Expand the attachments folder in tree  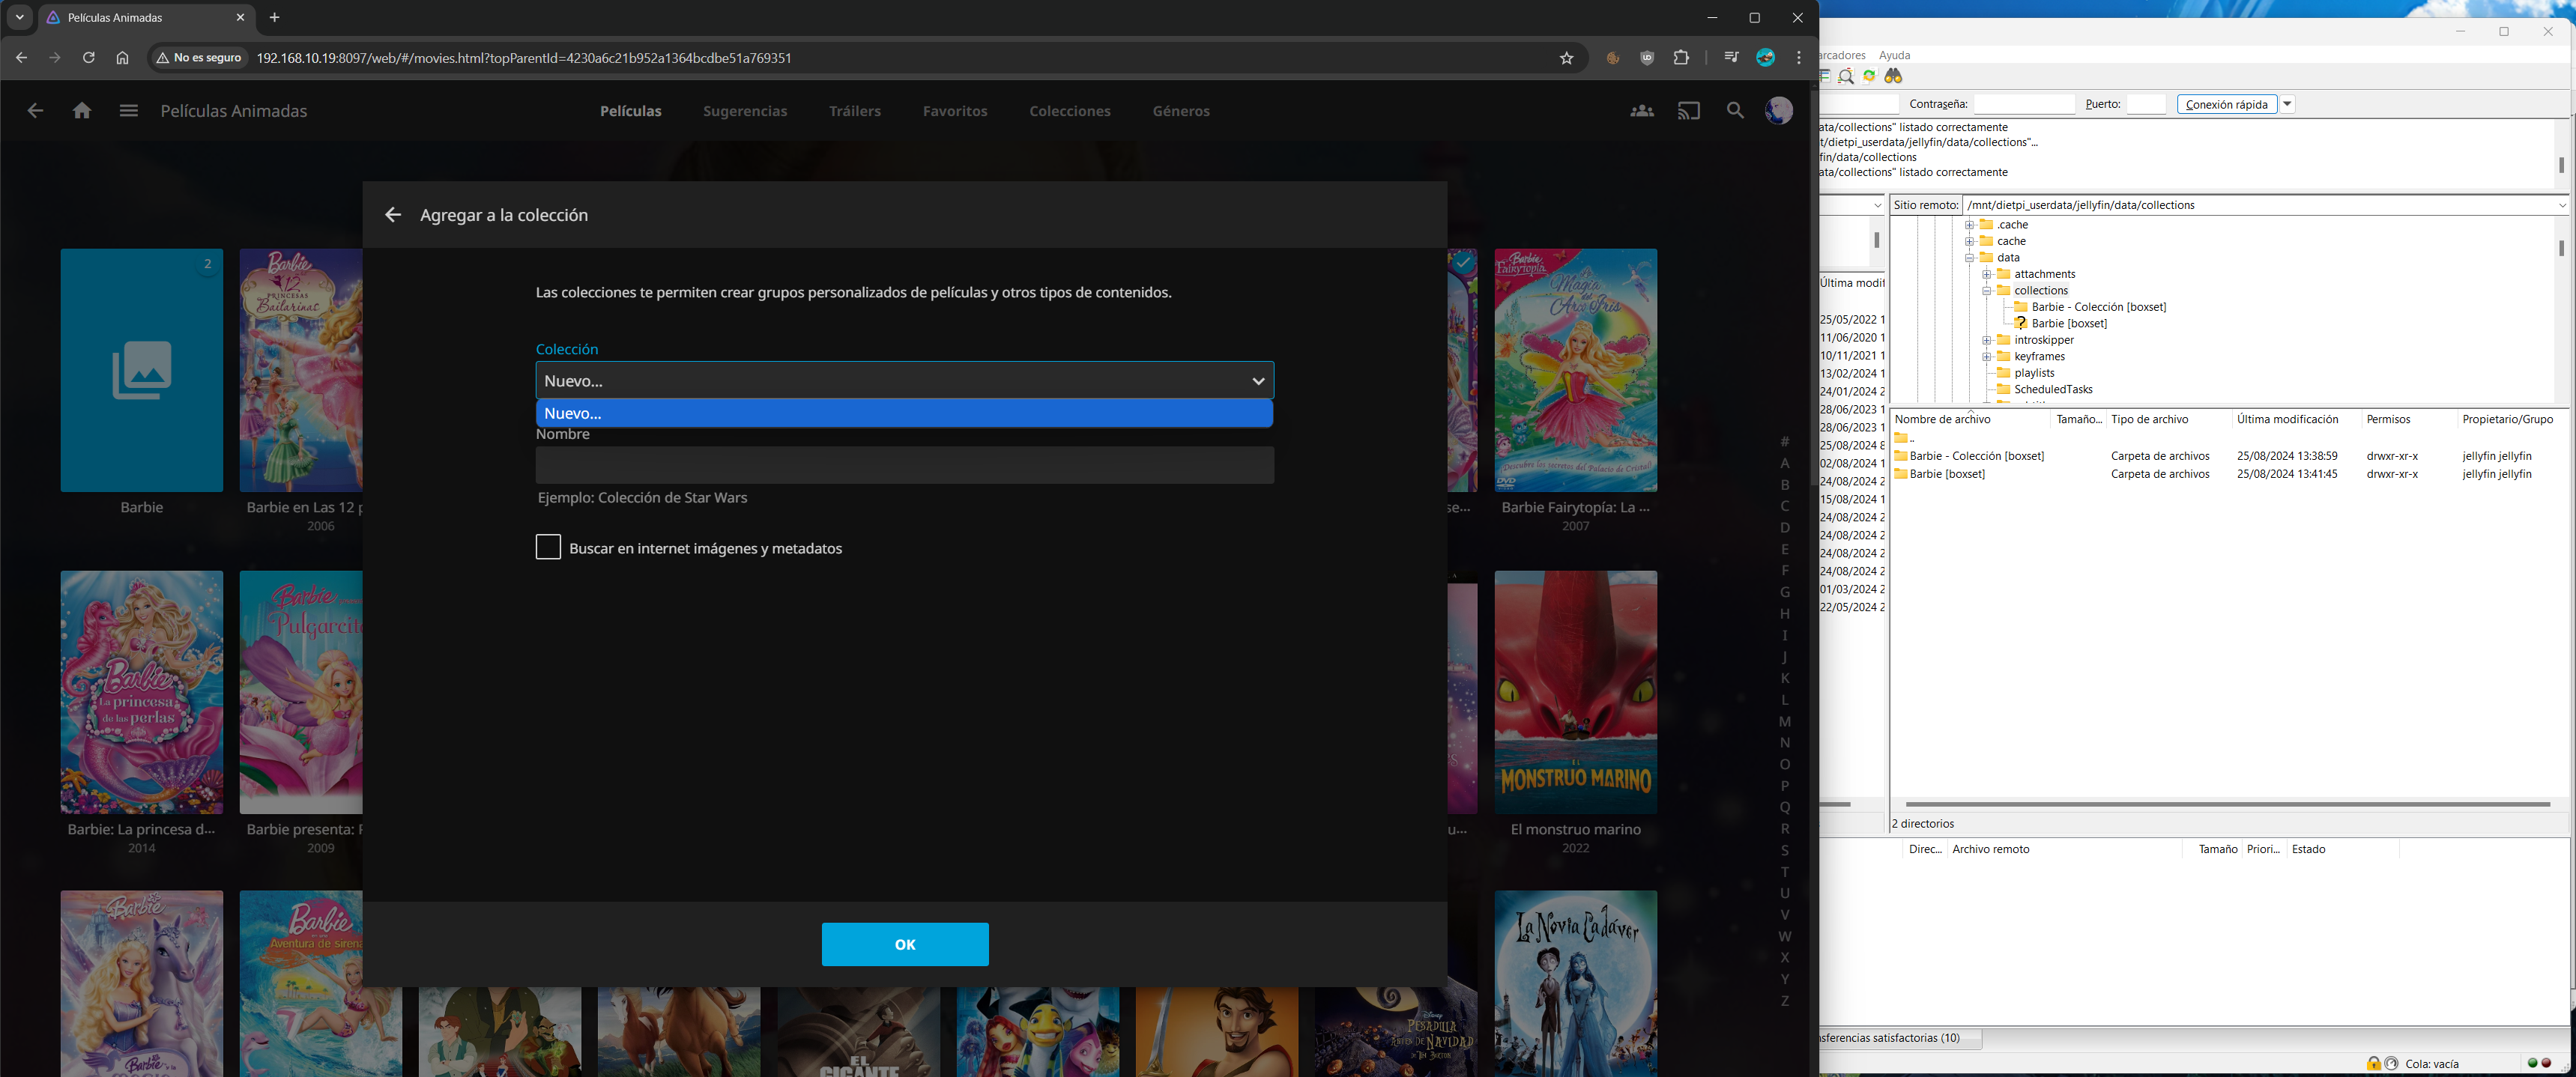(x=1987, y=274)
